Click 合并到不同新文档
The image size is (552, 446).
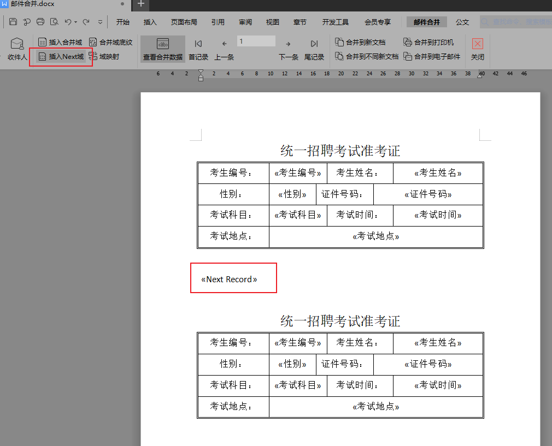[x=367, y=56]
